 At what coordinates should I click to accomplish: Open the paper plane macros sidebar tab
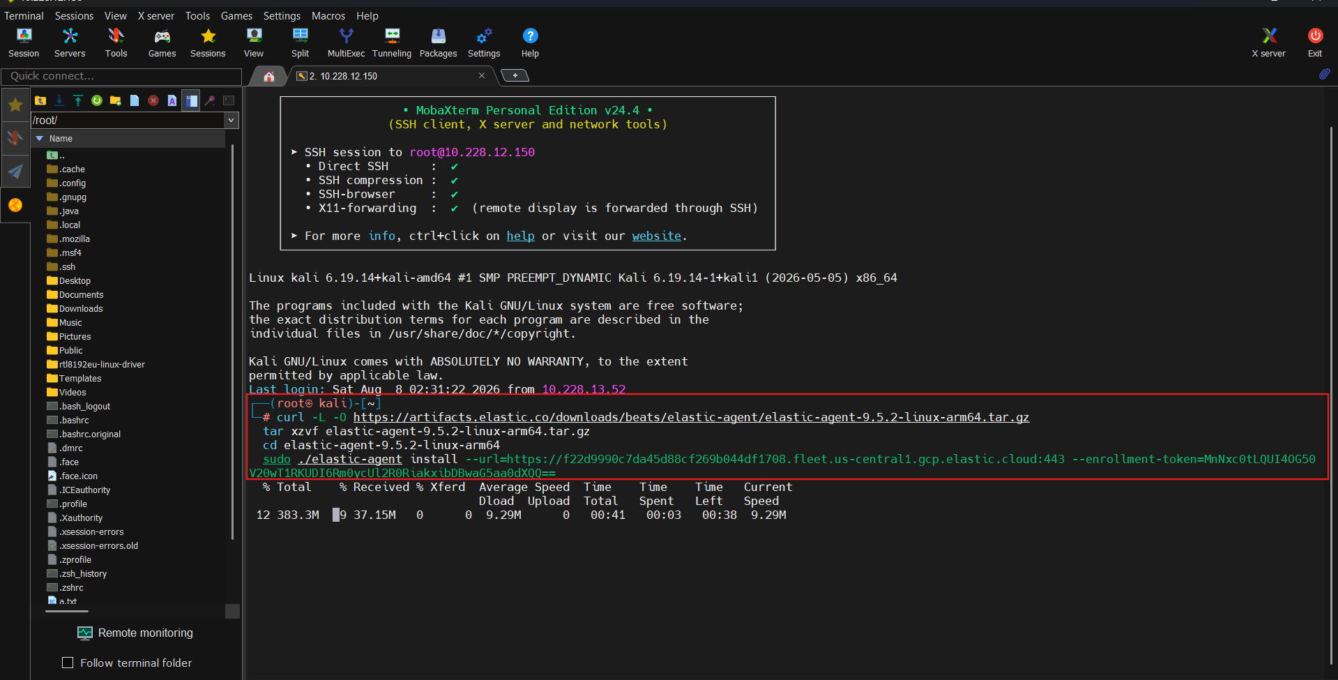tap(15, 171)
